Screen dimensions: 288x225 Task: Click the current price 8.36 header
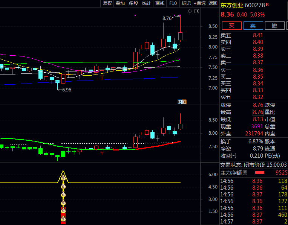click(x=227, y=15)
